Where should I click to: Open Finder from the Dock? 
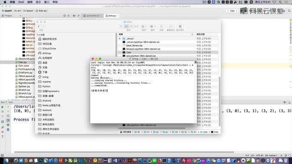(6, 160)
